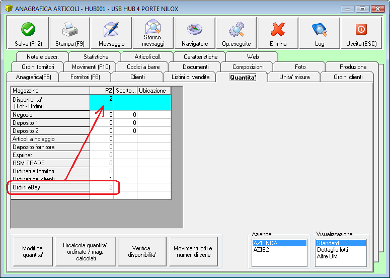Click Uscita (ESC) power icon
The width and height of the screenshot is (390, 278).
[x=361, y=29]
